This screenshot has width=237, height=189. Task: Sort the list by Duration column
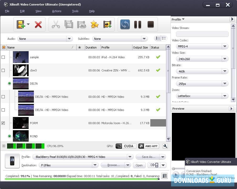[x=93, y=47]
